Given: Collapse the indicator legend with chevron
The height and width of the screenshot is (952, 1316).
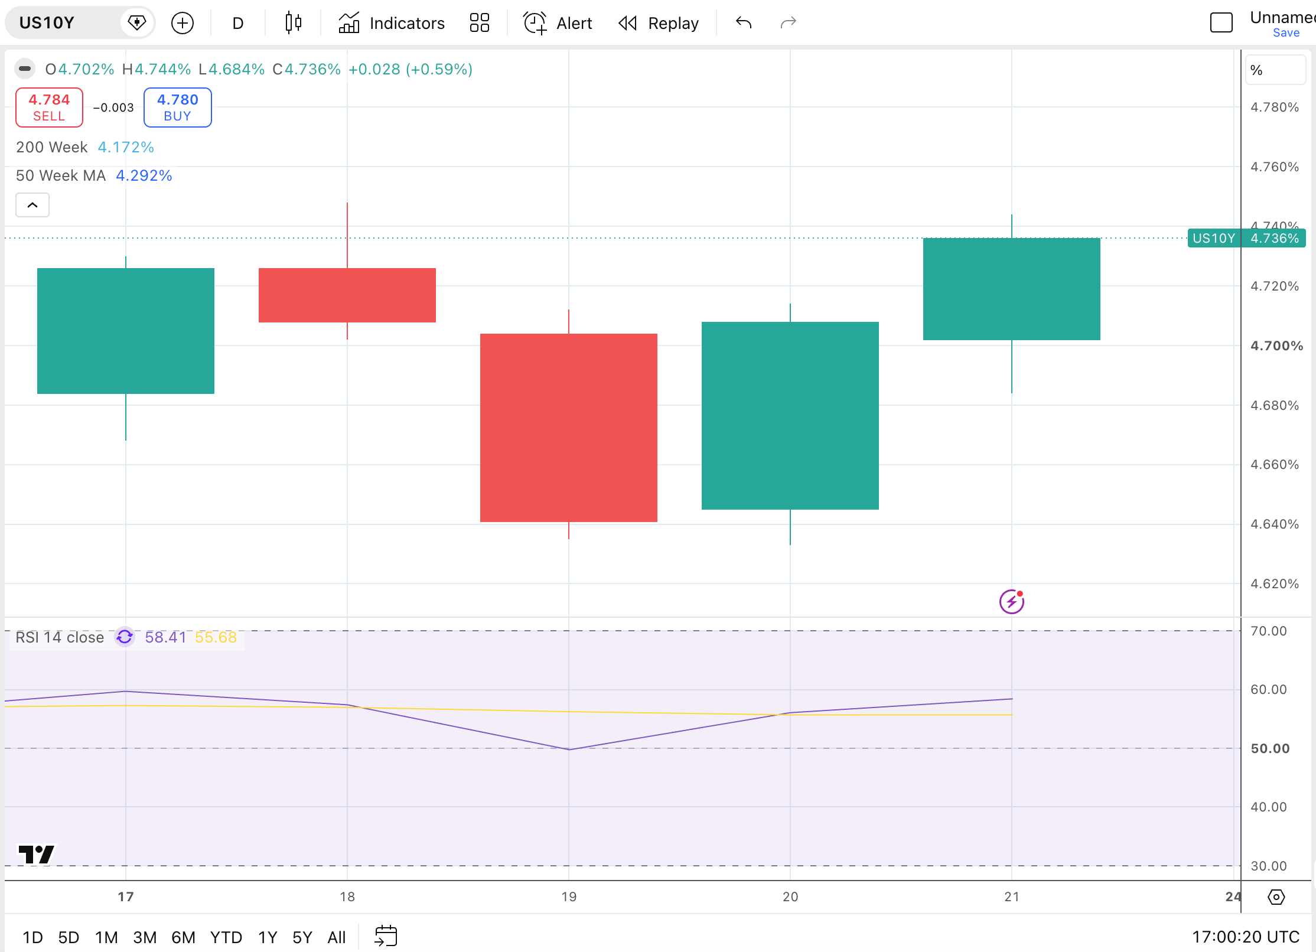Looking at the screenshot, I should (x=32, y=205).
